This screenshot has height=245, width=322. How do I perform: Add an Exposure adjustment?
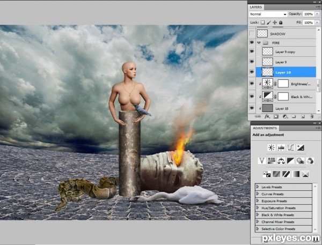pos(300,147)
